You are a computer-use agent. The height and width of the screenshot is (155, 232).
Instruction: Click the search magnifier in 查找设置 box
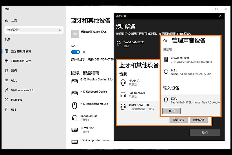pos(60,30)
